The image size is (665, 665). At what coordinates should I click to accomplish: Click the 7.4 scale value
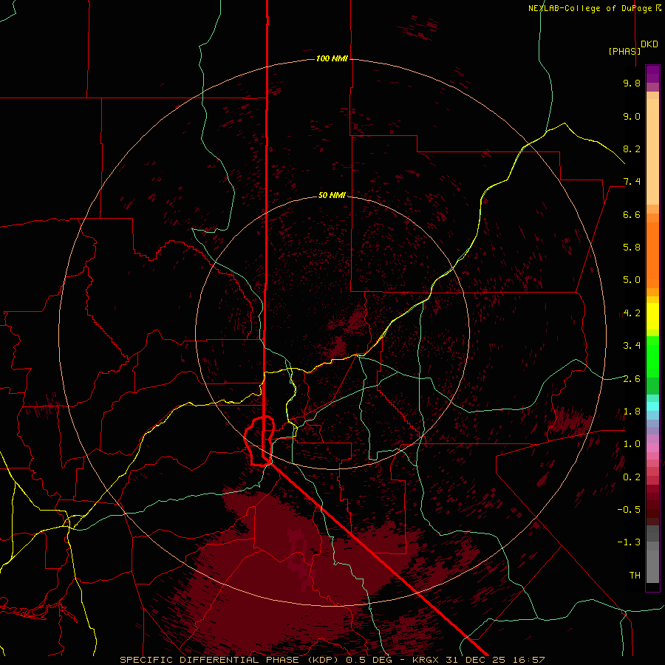tap(632, 182)
